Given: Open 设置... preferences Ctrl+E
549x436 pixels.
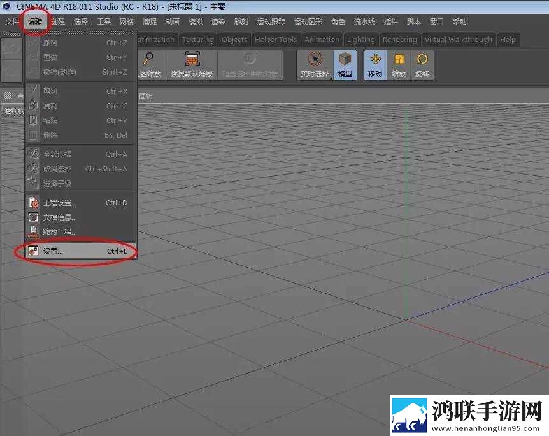Looking at the screenshot, I should pyautogui.click(x=80, y=251).
